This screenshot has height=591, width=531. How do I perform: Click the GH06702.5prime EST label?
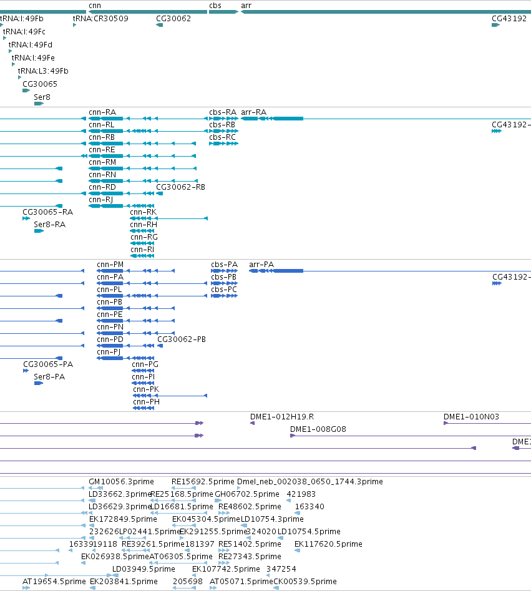point(247,494)
